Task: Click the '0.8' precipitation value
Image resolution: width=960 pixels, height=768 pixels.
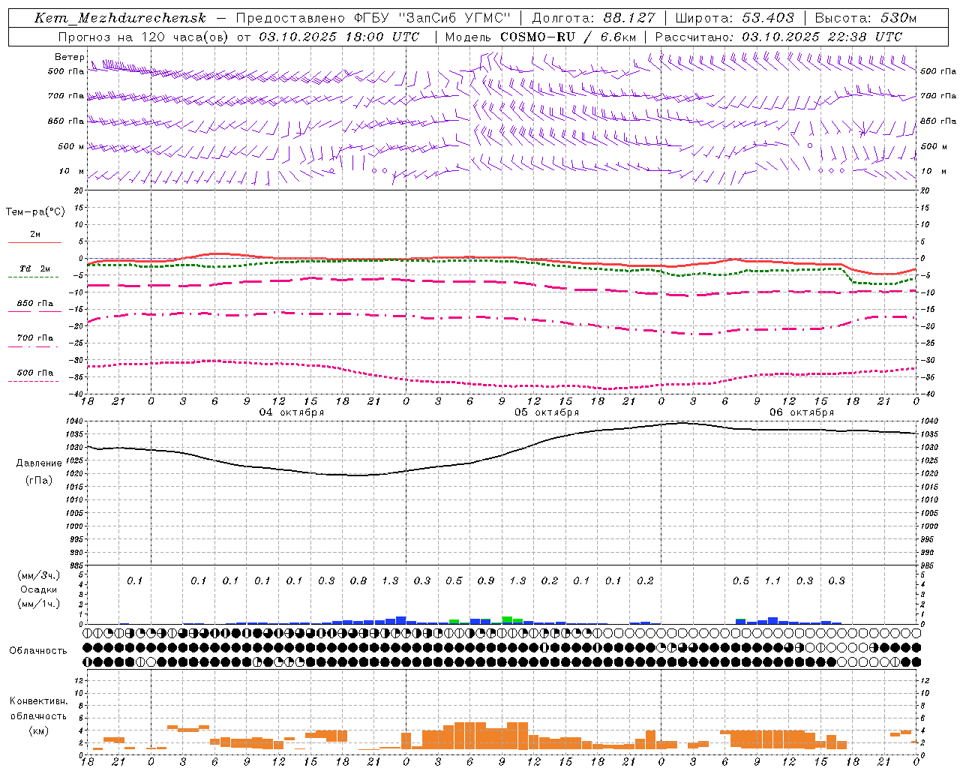Action: pos(358,581)
